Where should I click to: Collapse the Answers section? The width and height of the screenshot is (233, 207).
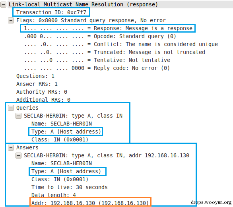(x=11, y=148)
